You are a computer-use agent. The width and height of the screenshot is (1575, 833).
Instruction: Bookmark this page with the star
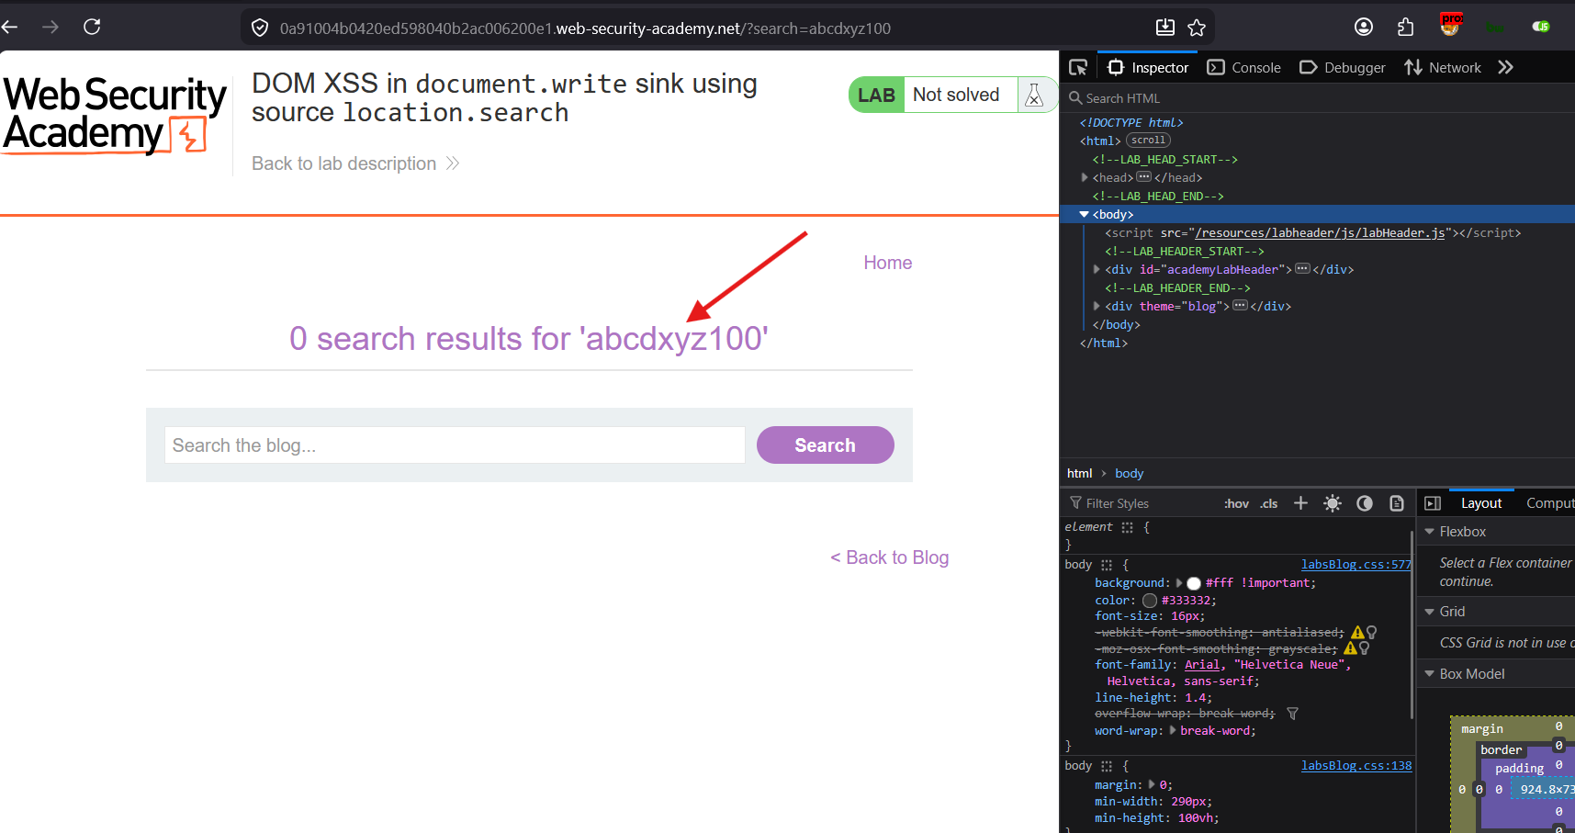pos(1197,28)
